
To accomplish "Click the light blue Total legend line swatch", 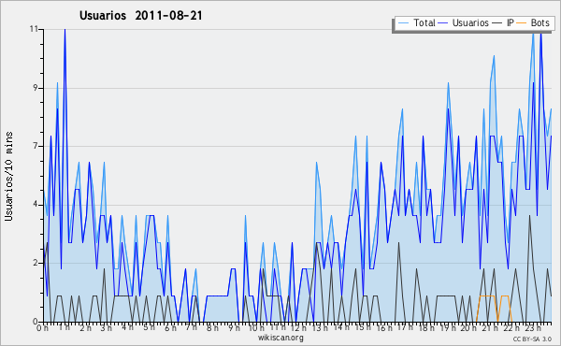I will tap(403, 23).
